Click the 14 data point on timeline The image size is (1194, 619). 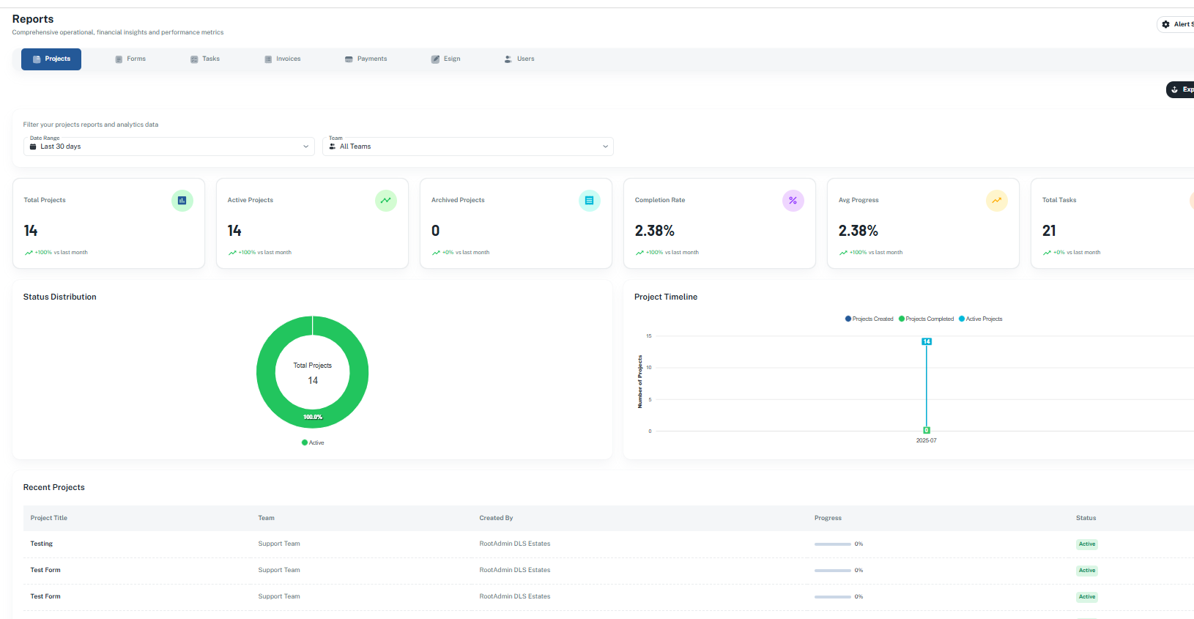tap(927, 341)
